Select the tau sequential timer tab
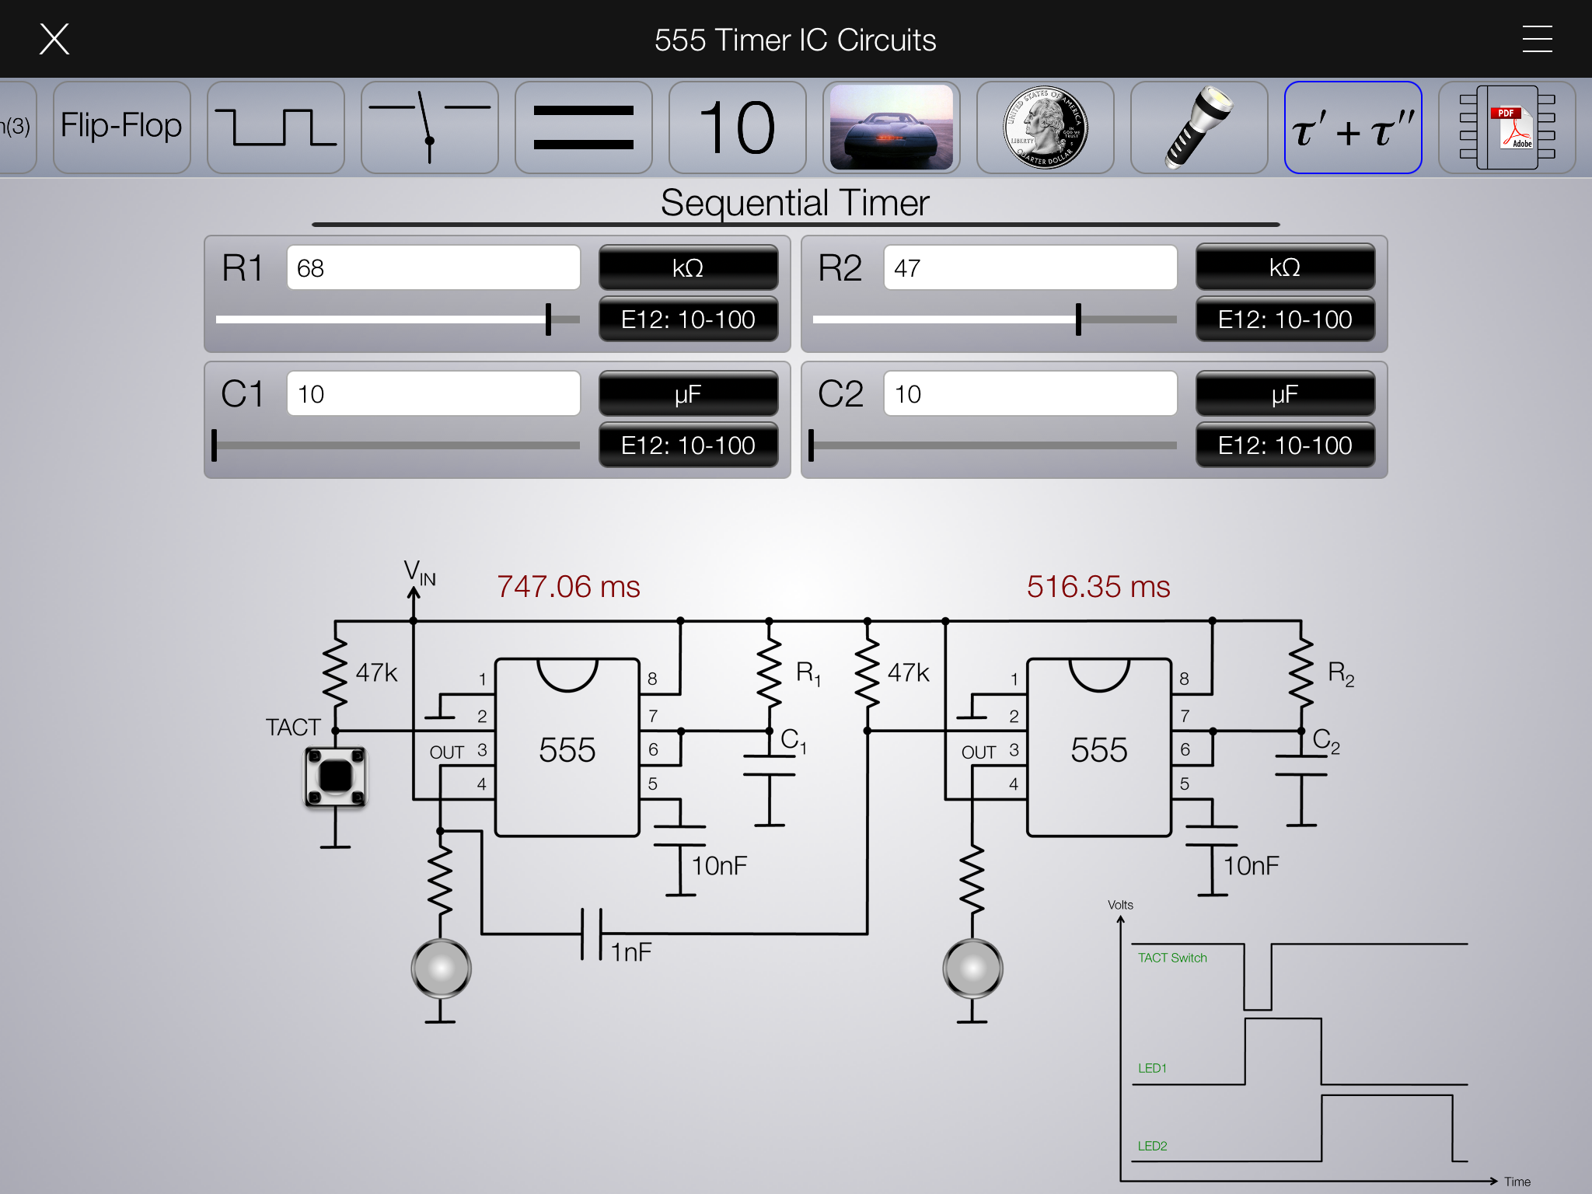This screenshot has height=1194, width=1592. [x=1353, y=127]
